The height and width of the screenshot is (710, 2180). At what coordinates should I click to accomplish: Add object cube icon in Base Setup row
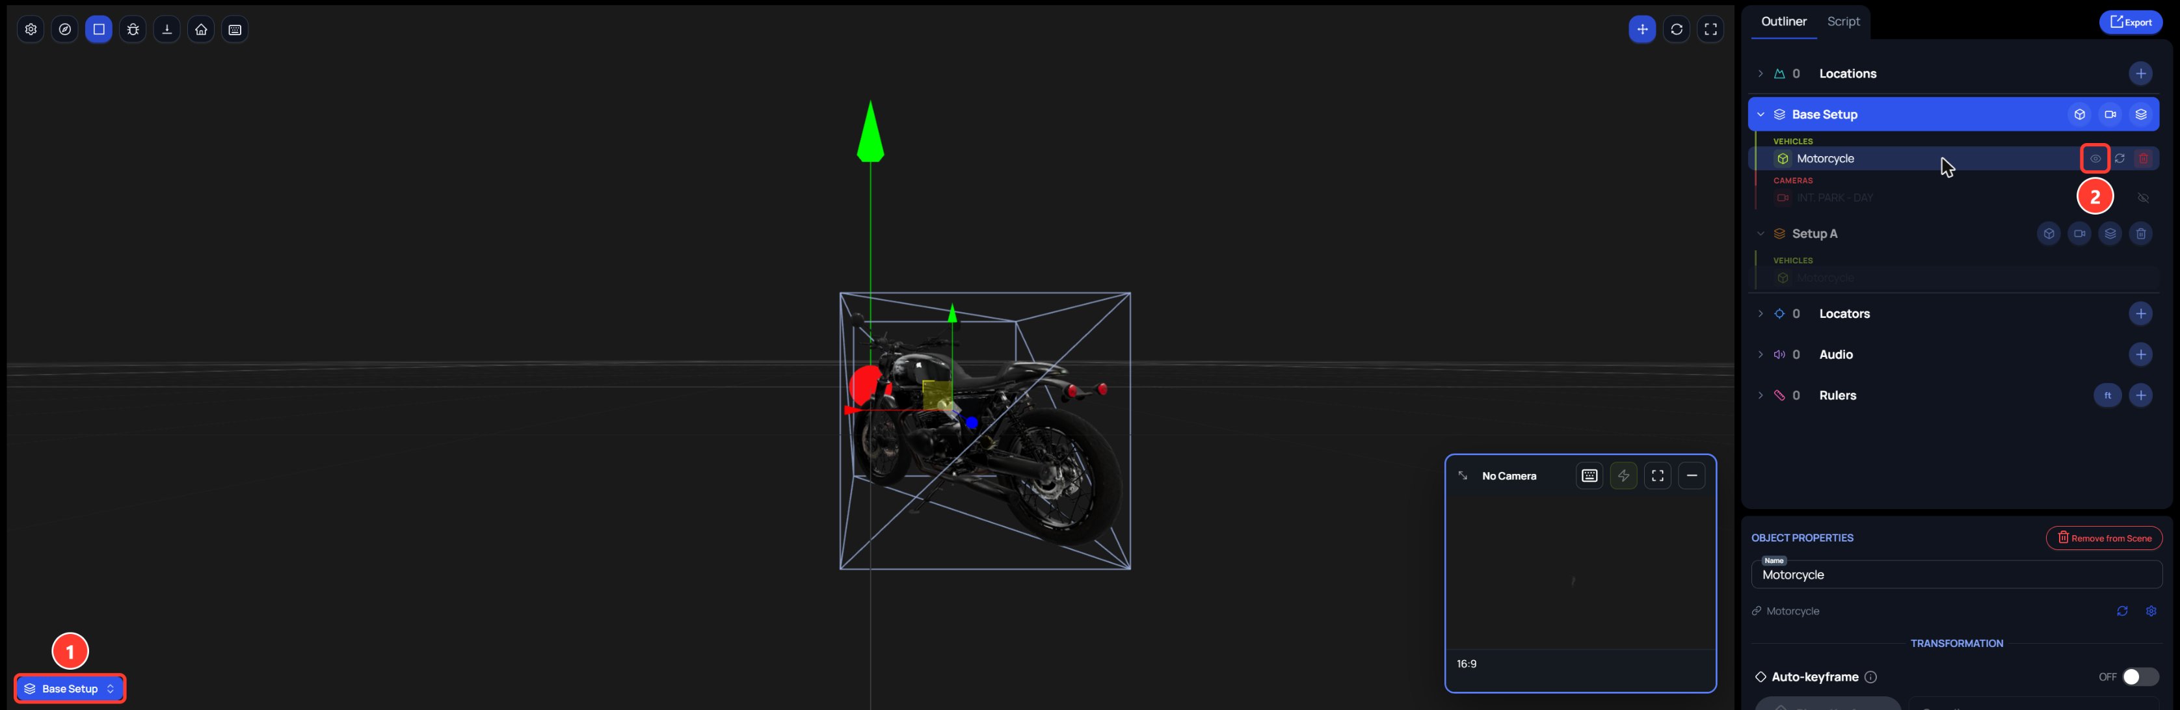tap(2079, 114)
